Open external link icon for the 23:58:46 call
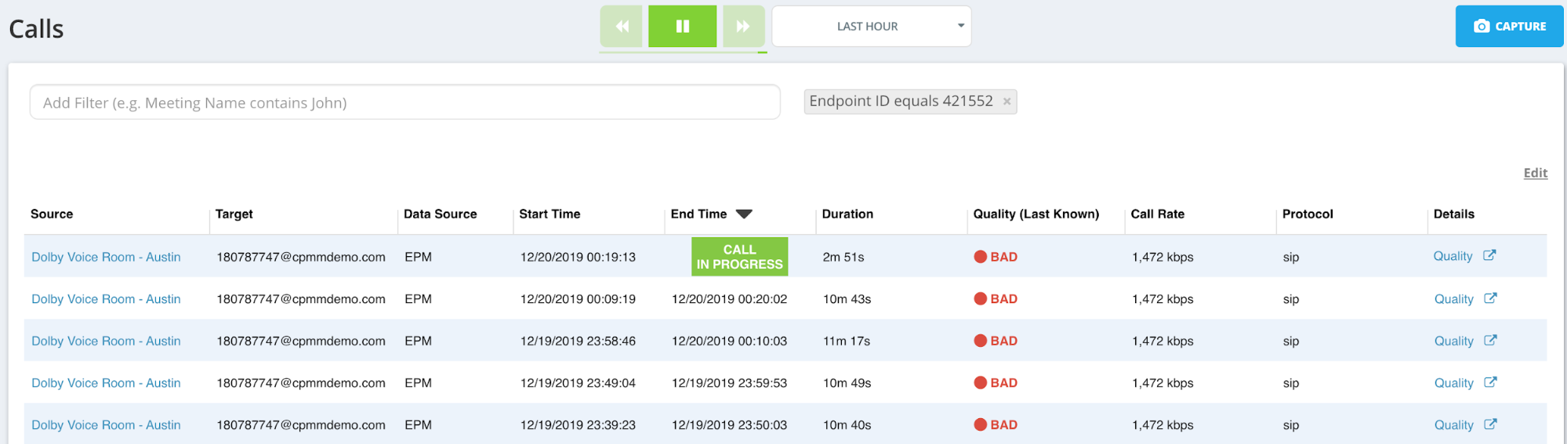 coord(1490,340)
